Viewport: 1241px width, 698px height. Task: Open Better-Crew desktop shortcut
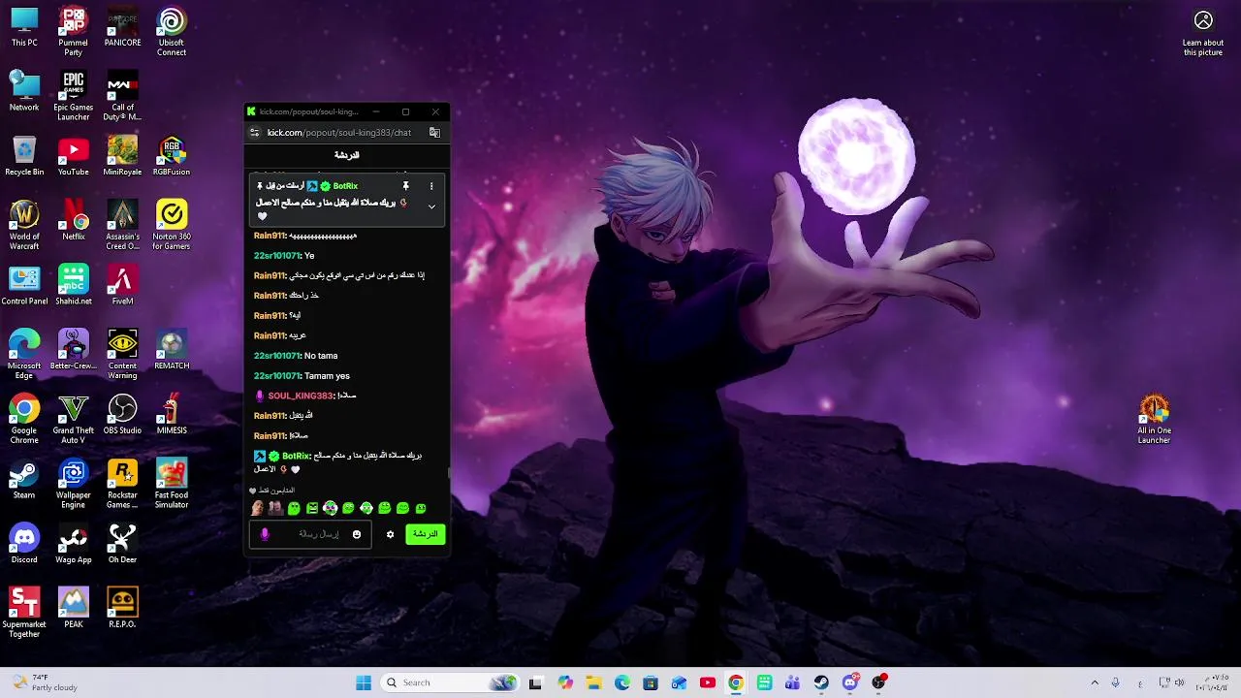[73, 350]
